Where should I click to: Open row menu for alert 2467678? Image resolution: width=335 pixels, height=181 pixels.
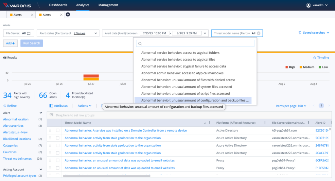pos(50,145)
